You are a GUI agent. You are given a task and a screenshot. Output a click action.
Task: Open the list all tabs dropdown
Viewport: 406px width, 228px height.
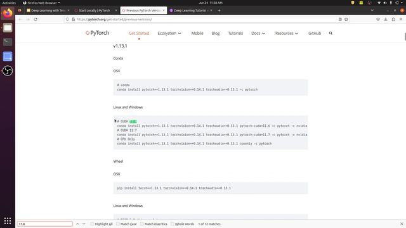click(372, 10)
